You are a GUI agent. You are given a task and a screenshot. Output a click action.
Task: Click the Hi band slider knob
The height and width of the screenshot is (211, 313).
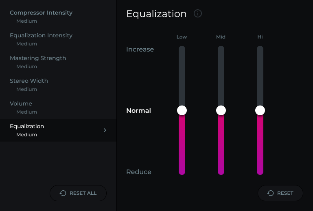[260, 110]
